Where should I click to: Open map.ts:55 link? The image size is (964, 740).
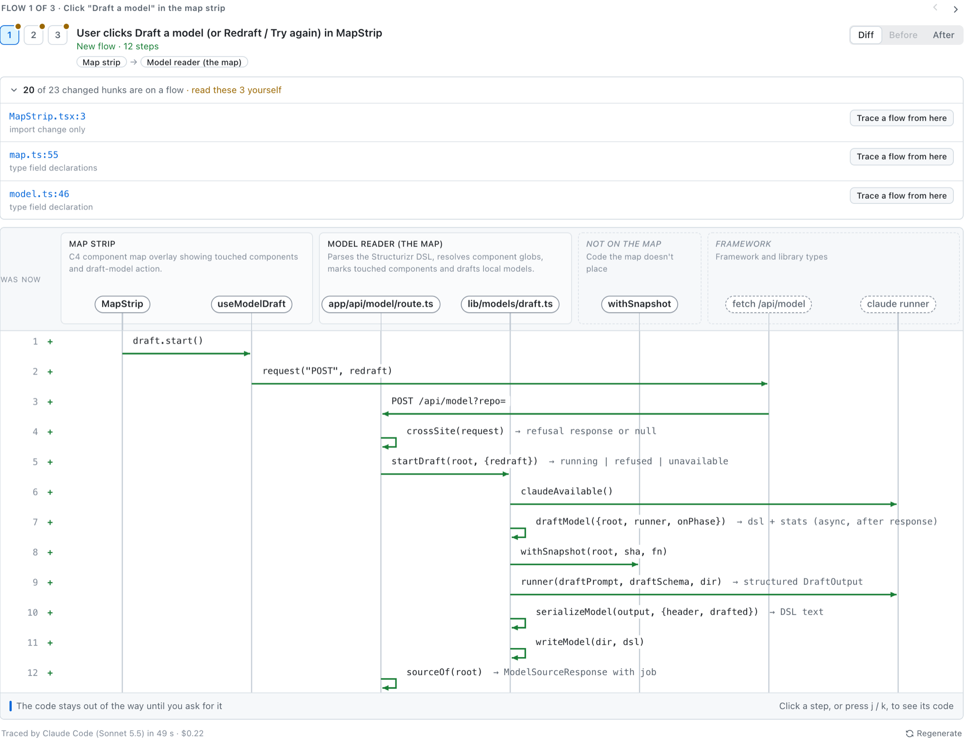(x=34, y=155)
